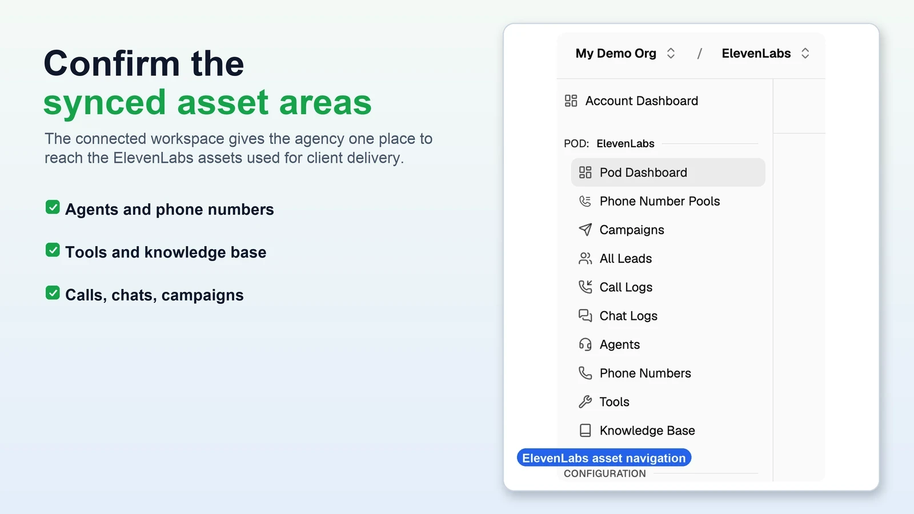Viewport: 914px width, 514px height.
Task: Click the Tools and knowledge base checkmark
Action: click(x=53, y=250)
